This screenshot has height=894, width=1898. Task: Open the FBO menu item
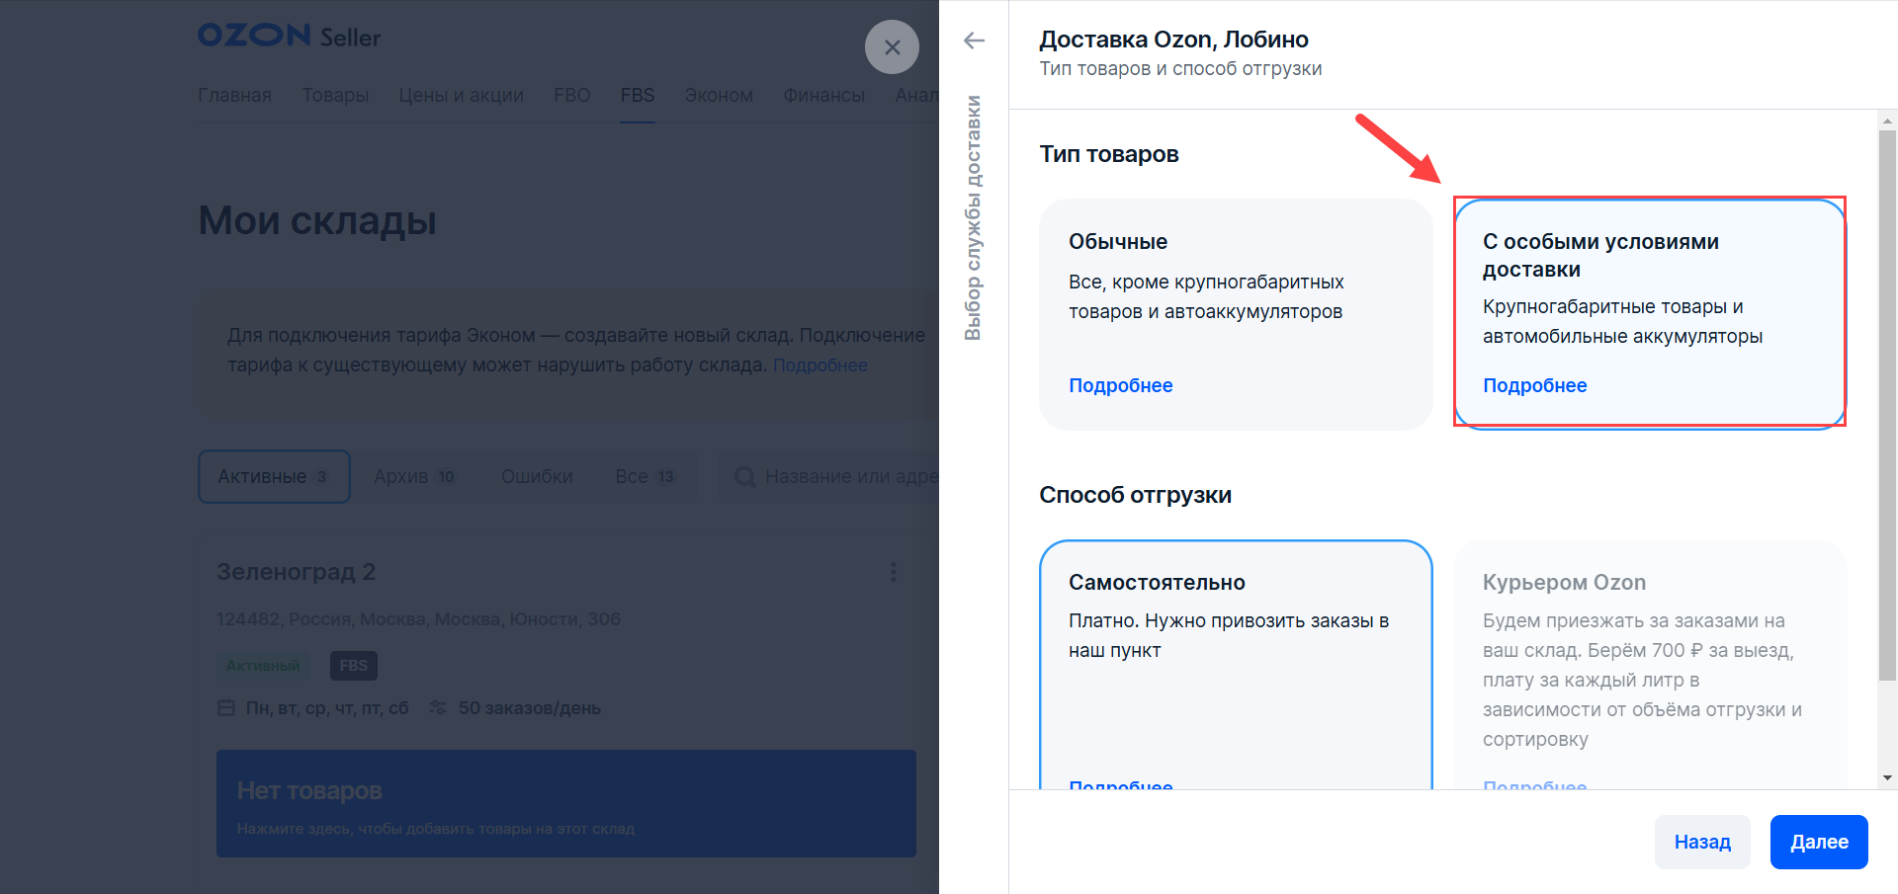(572, 95)
